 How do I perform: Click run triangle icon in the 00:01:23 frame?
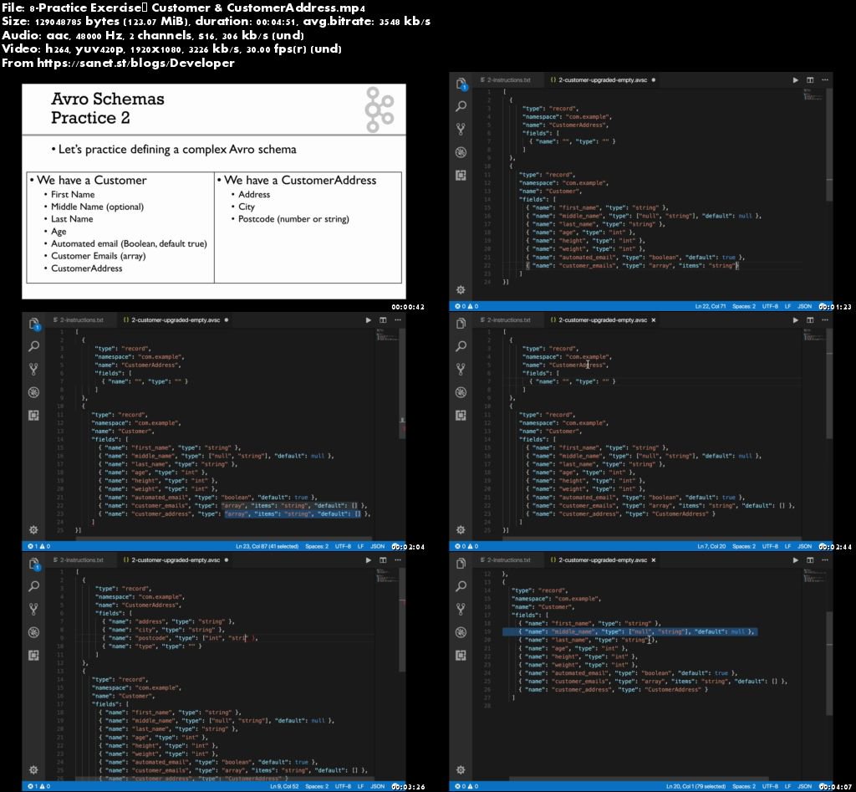pos(796,79)
